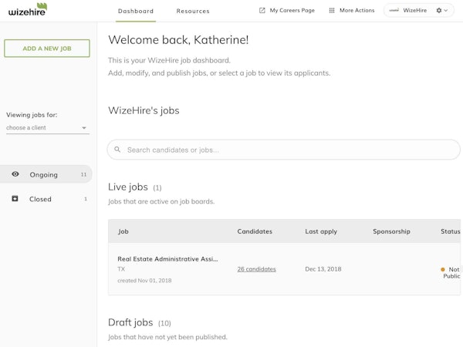Select the Closed jobs filter

click(46, 199)
